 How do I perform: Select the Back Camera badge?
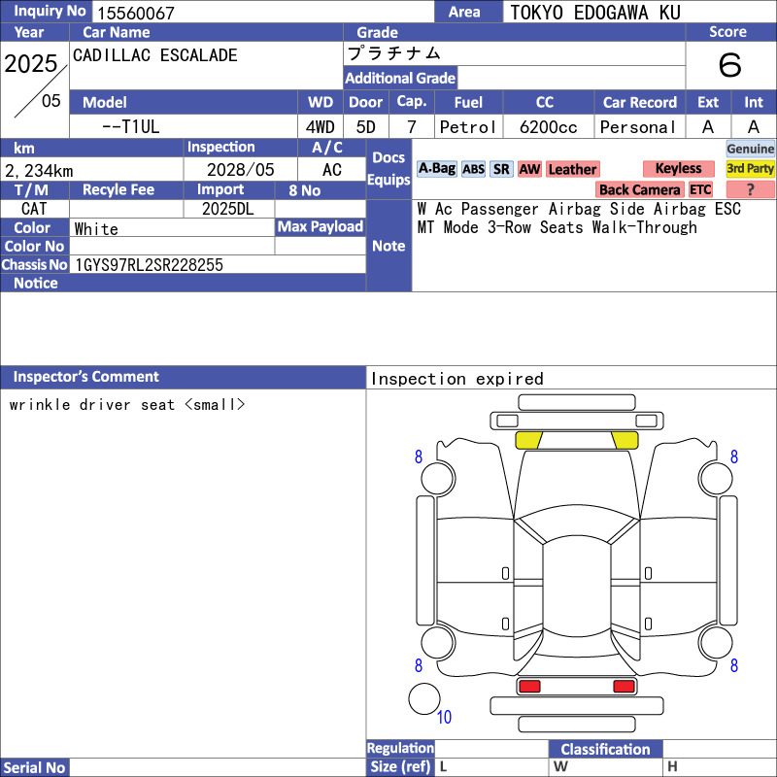click(x=639, y=189)
